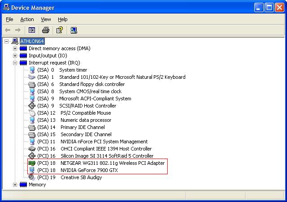Select Numeric data processor entry
Viewport: 287px width, 202px height.
pos(74,120)
